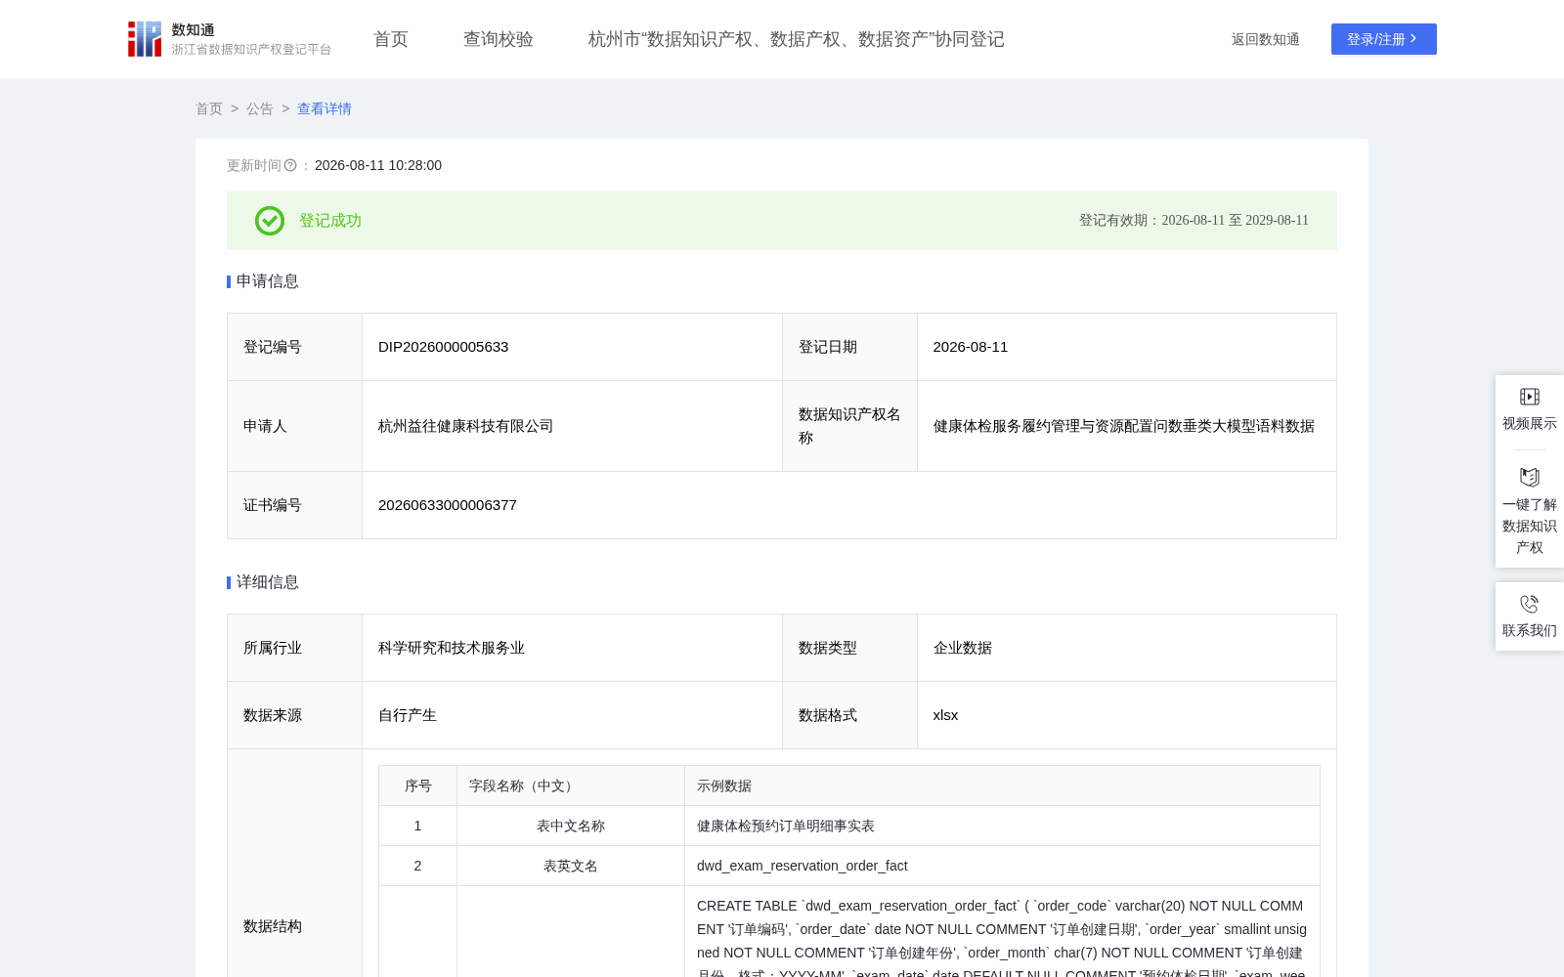This screenshot has width=1564, height=977.
Task: Click the update time 2026-08-11 10:28:00
Action: click(x=378, y=165)
